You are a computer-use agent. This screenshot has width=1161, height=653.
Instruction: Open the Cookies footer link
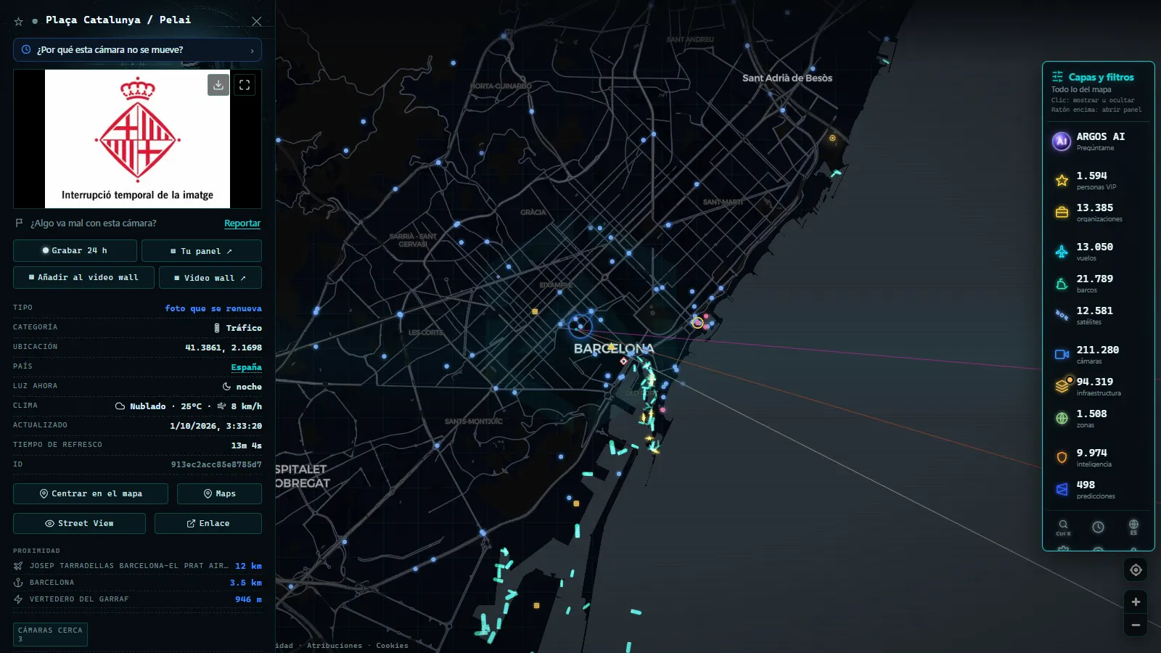point(392,646)
